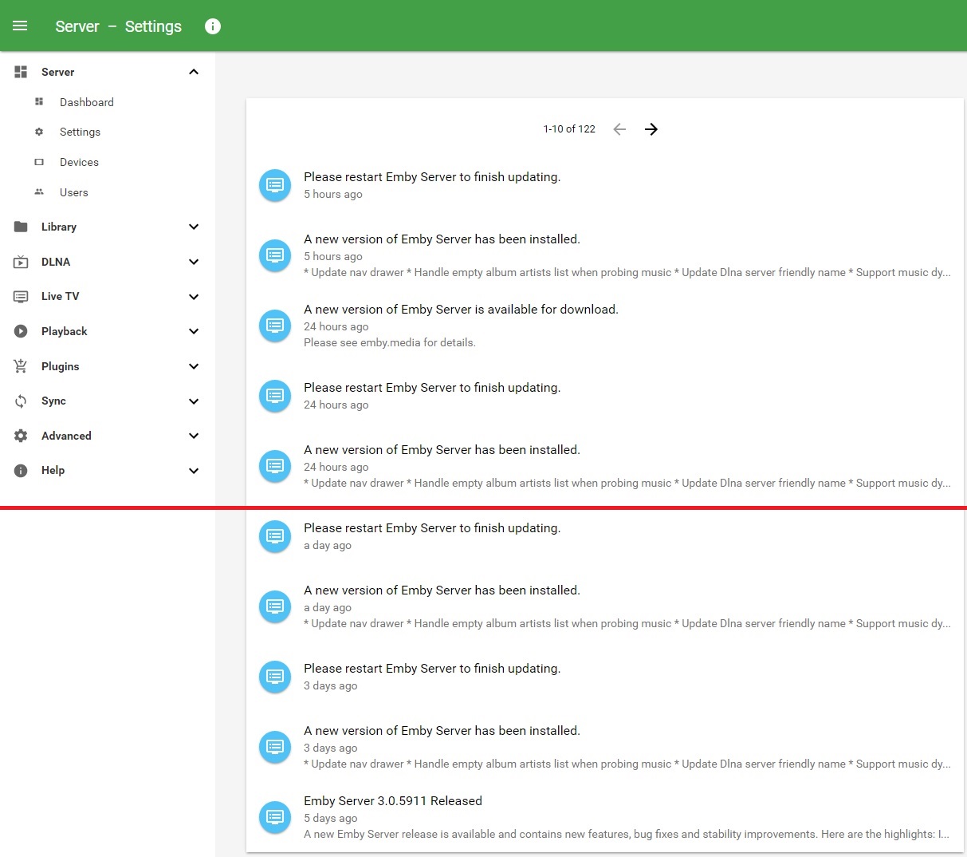967x857 pixels.
Task: Click the info icon in header
Action: pyautogui.click(x=212, y=26)
